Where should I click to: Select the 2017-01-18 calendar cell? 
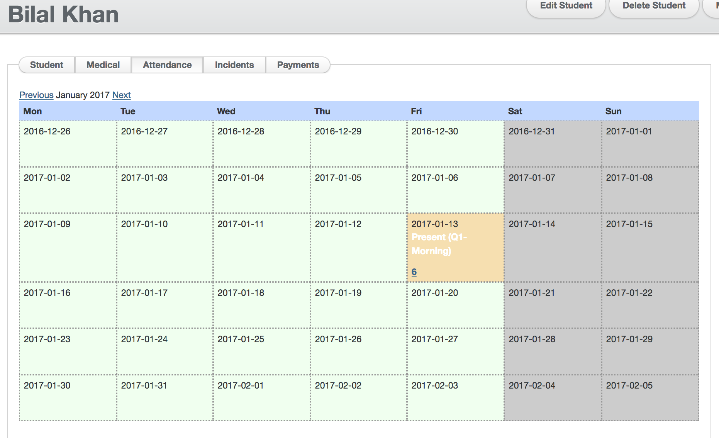261,305
